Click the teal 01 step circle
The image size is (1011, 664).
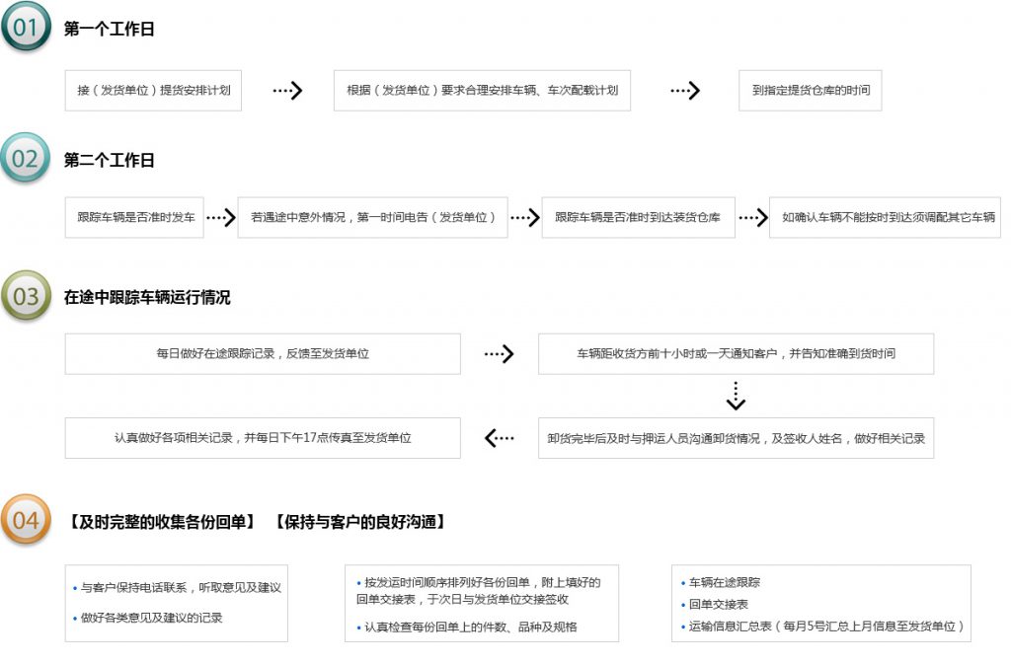click(x=26, y=28)
